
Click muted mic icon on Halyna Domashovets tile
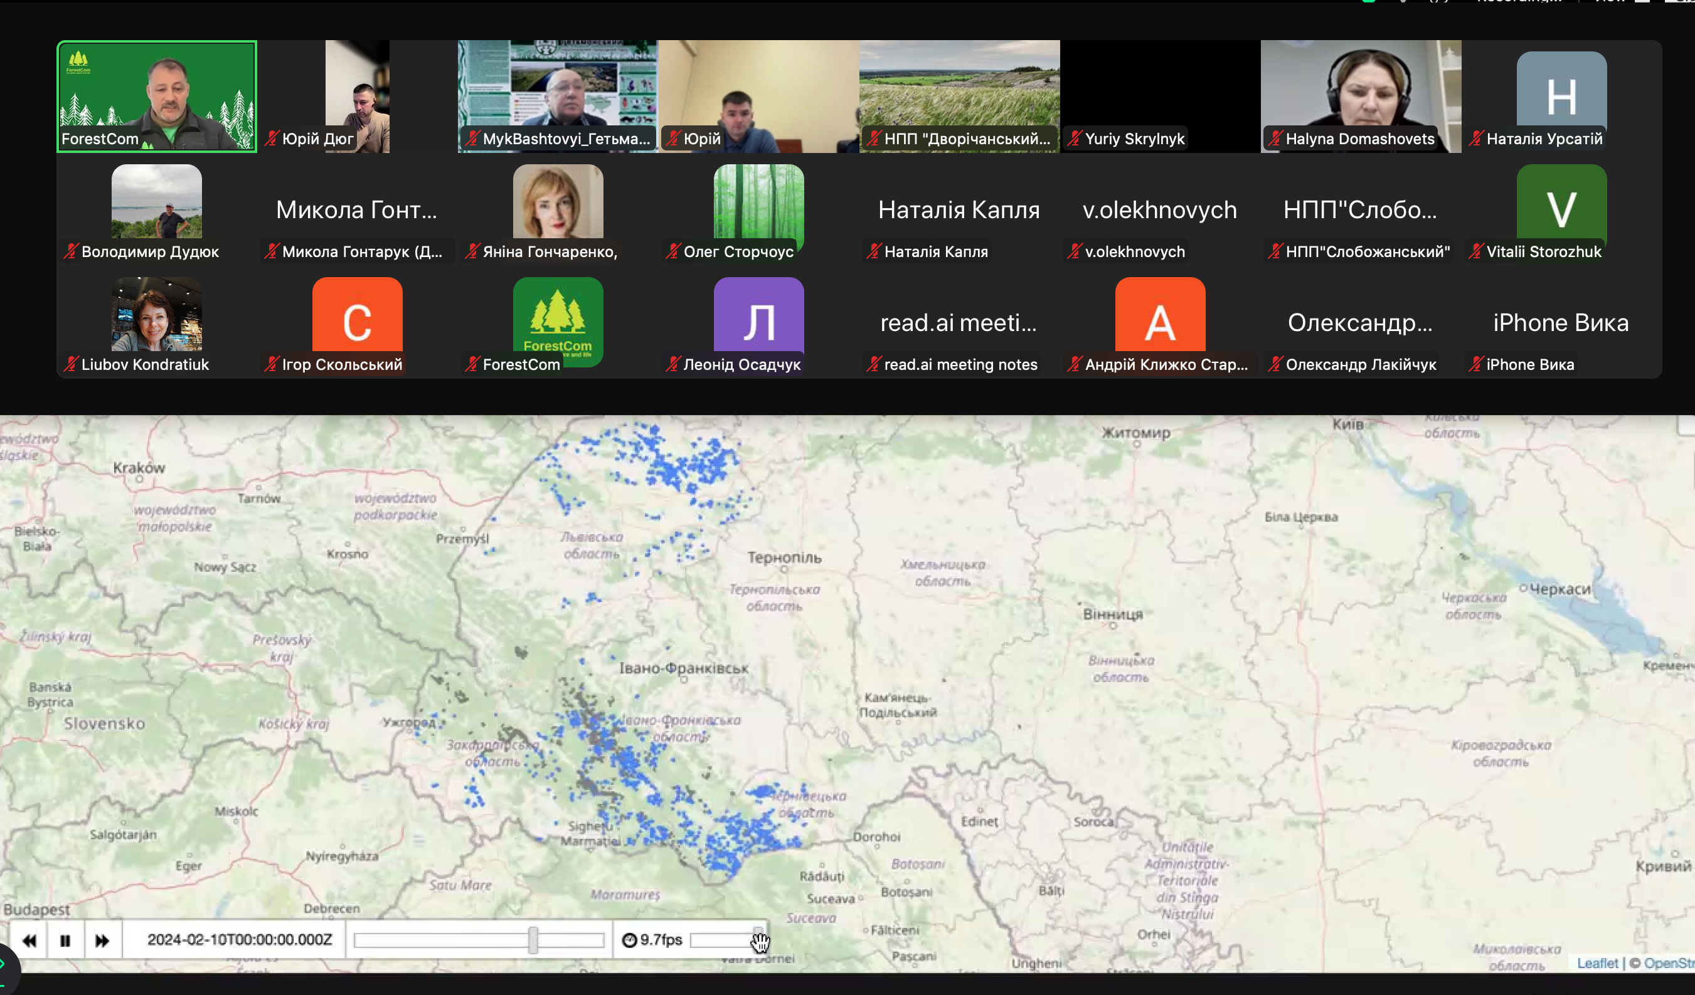(x=1275, y=139)
